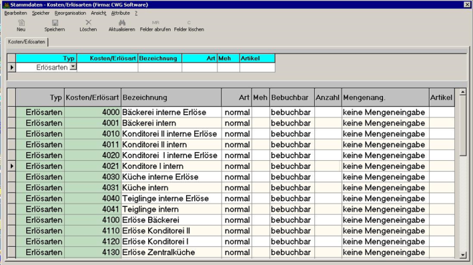Click account number cell 4000
This screenshot has width=473, height=265.
pyautogui.click(x=93, y=112)
